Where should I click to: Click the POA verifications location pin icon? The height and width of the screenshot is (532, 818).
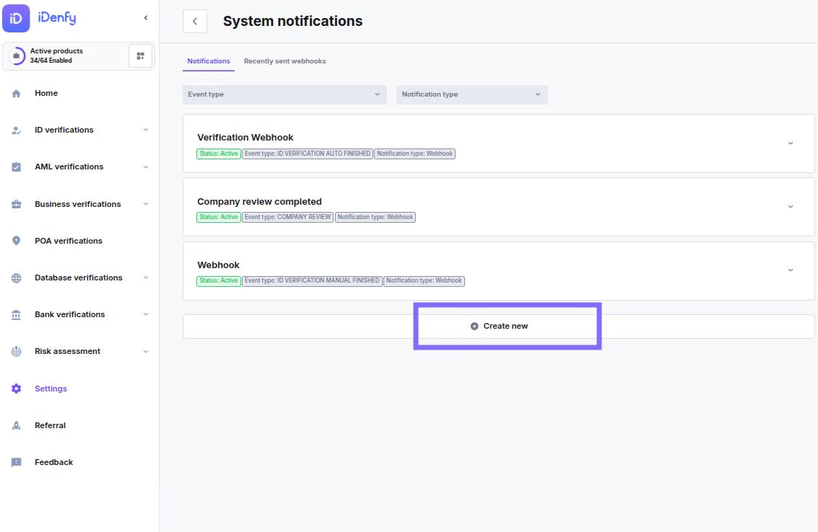[x=16, y=241]
